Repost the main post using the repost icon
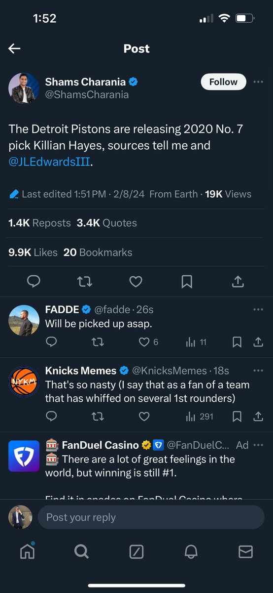 [85, 282]
